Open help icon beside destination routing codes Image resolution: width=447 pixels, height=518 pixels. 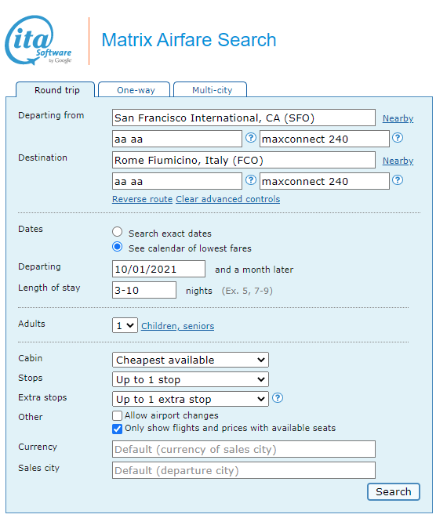click(251, 180)
